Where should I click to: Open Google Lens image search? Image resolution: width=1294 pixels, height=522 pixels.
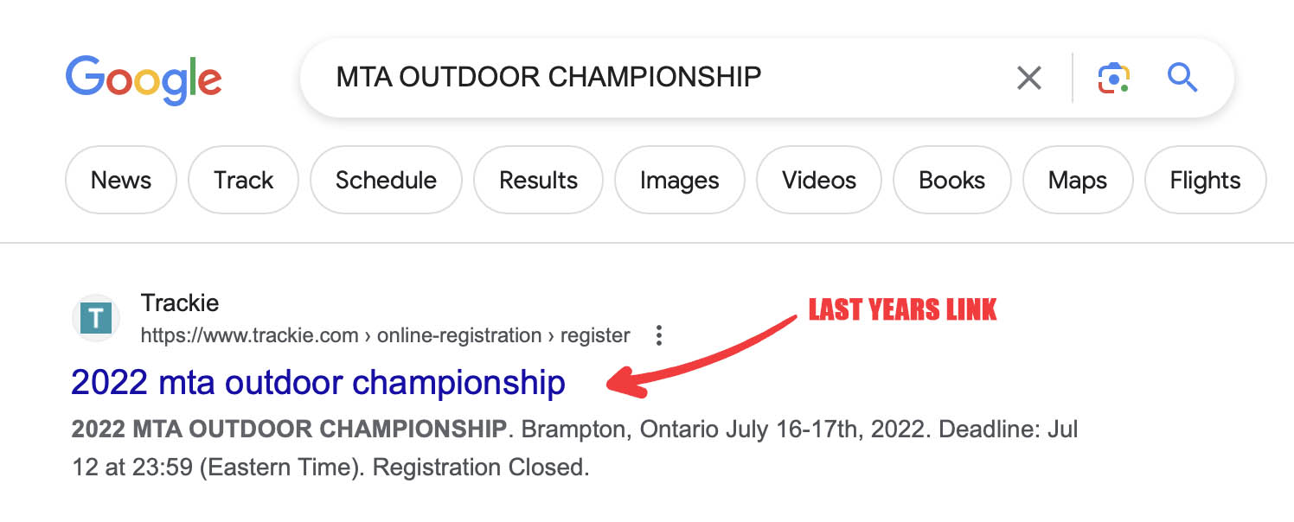[x=1114, y=79]
